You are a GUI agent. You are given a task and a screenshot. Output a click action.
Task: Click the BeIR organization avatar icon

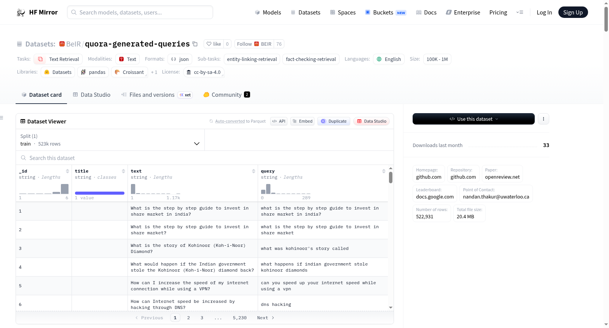point(62,44)
